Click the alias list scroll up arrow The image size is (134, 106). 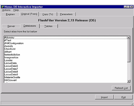tap(129, 38)
